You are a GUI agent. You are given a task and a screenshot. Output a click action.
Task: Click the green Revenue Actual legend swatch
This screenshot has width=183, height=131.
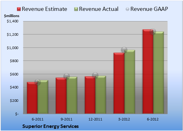click(76, 9)
